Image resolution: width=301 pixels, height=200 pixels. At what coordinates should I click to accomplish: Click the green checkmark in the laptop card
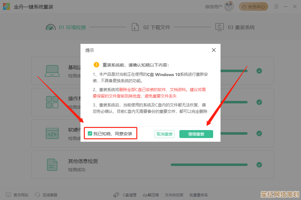click(x=259, y=71)
